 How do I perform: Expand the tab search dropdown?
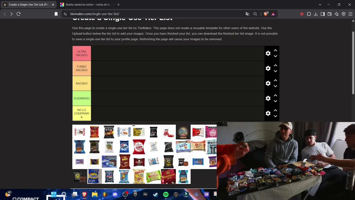click(320, 4)
